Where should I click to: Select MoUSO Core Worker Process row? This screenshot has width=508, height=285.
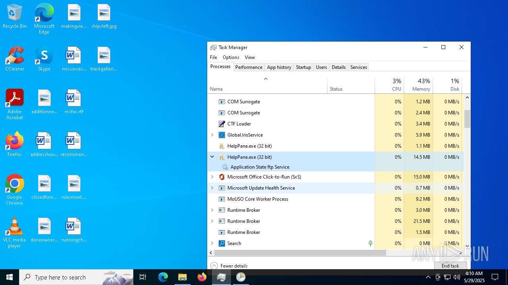[335, 199]
